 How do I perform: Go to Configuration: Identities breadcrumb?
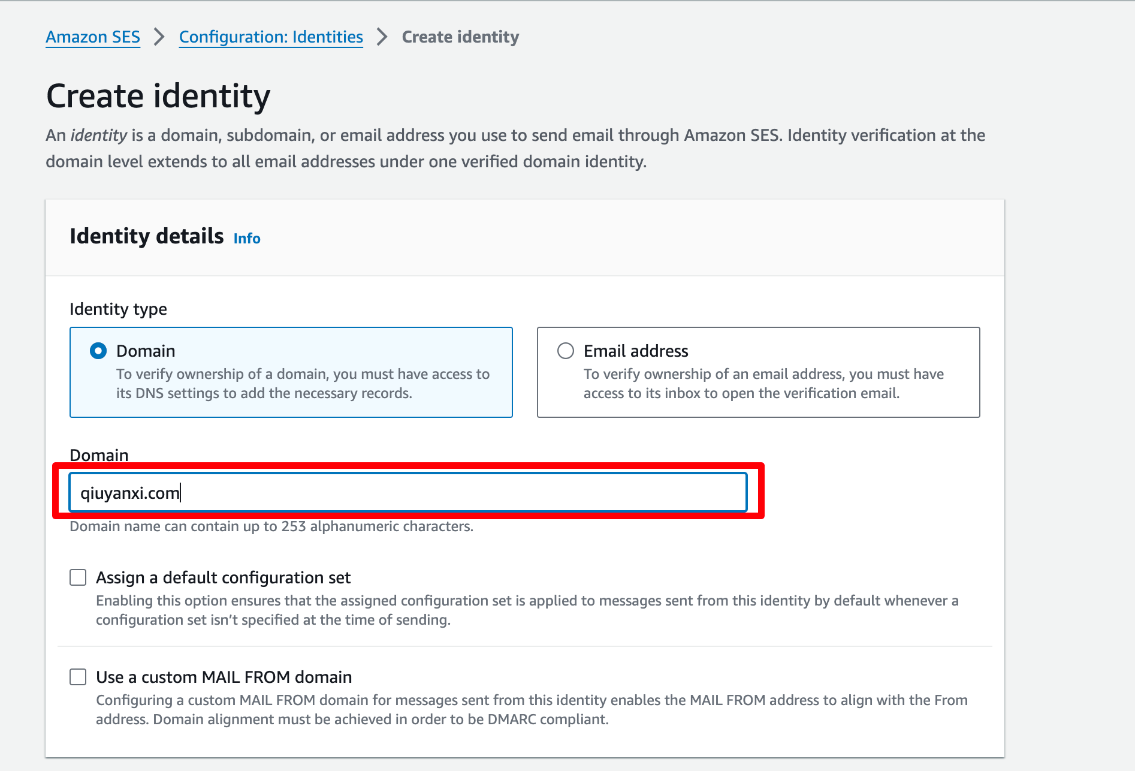click(271, 37)
